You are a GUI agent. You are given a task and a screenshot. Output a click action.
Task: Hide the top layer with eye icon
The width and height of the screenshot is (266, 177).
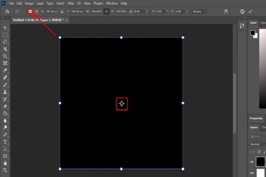pyautogui.click(x=252, y=162)
